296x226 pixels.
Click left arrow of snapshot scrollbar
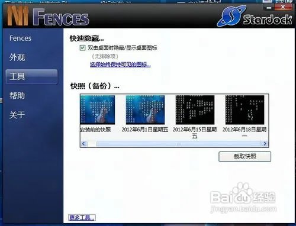click(83, 144)
